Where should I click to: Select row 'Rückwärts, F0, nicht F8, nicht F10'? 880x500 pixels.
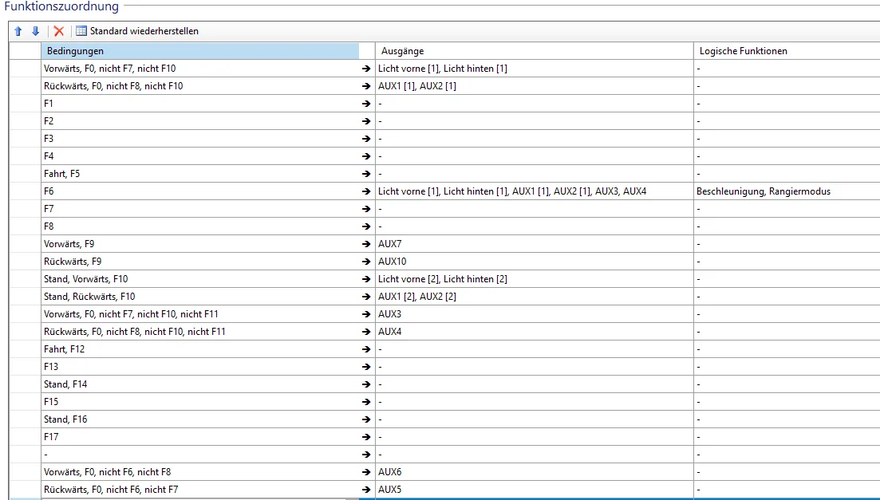pos(199,86)
